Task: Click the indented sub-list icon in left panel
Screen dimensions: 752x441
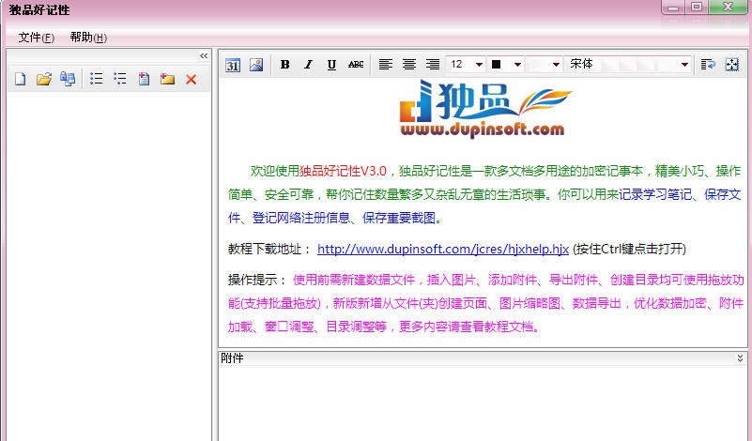Action: click(120, 79)
